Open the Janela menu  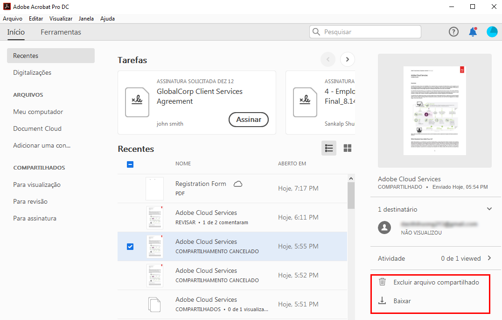point(86,19)
